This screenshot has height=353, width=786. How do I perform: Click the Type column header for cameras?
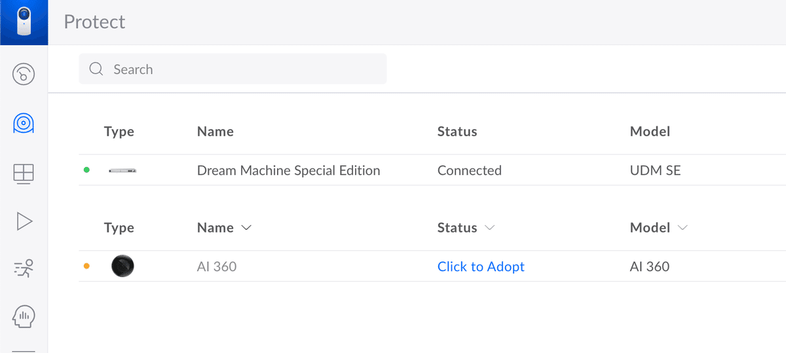point(119,228)
